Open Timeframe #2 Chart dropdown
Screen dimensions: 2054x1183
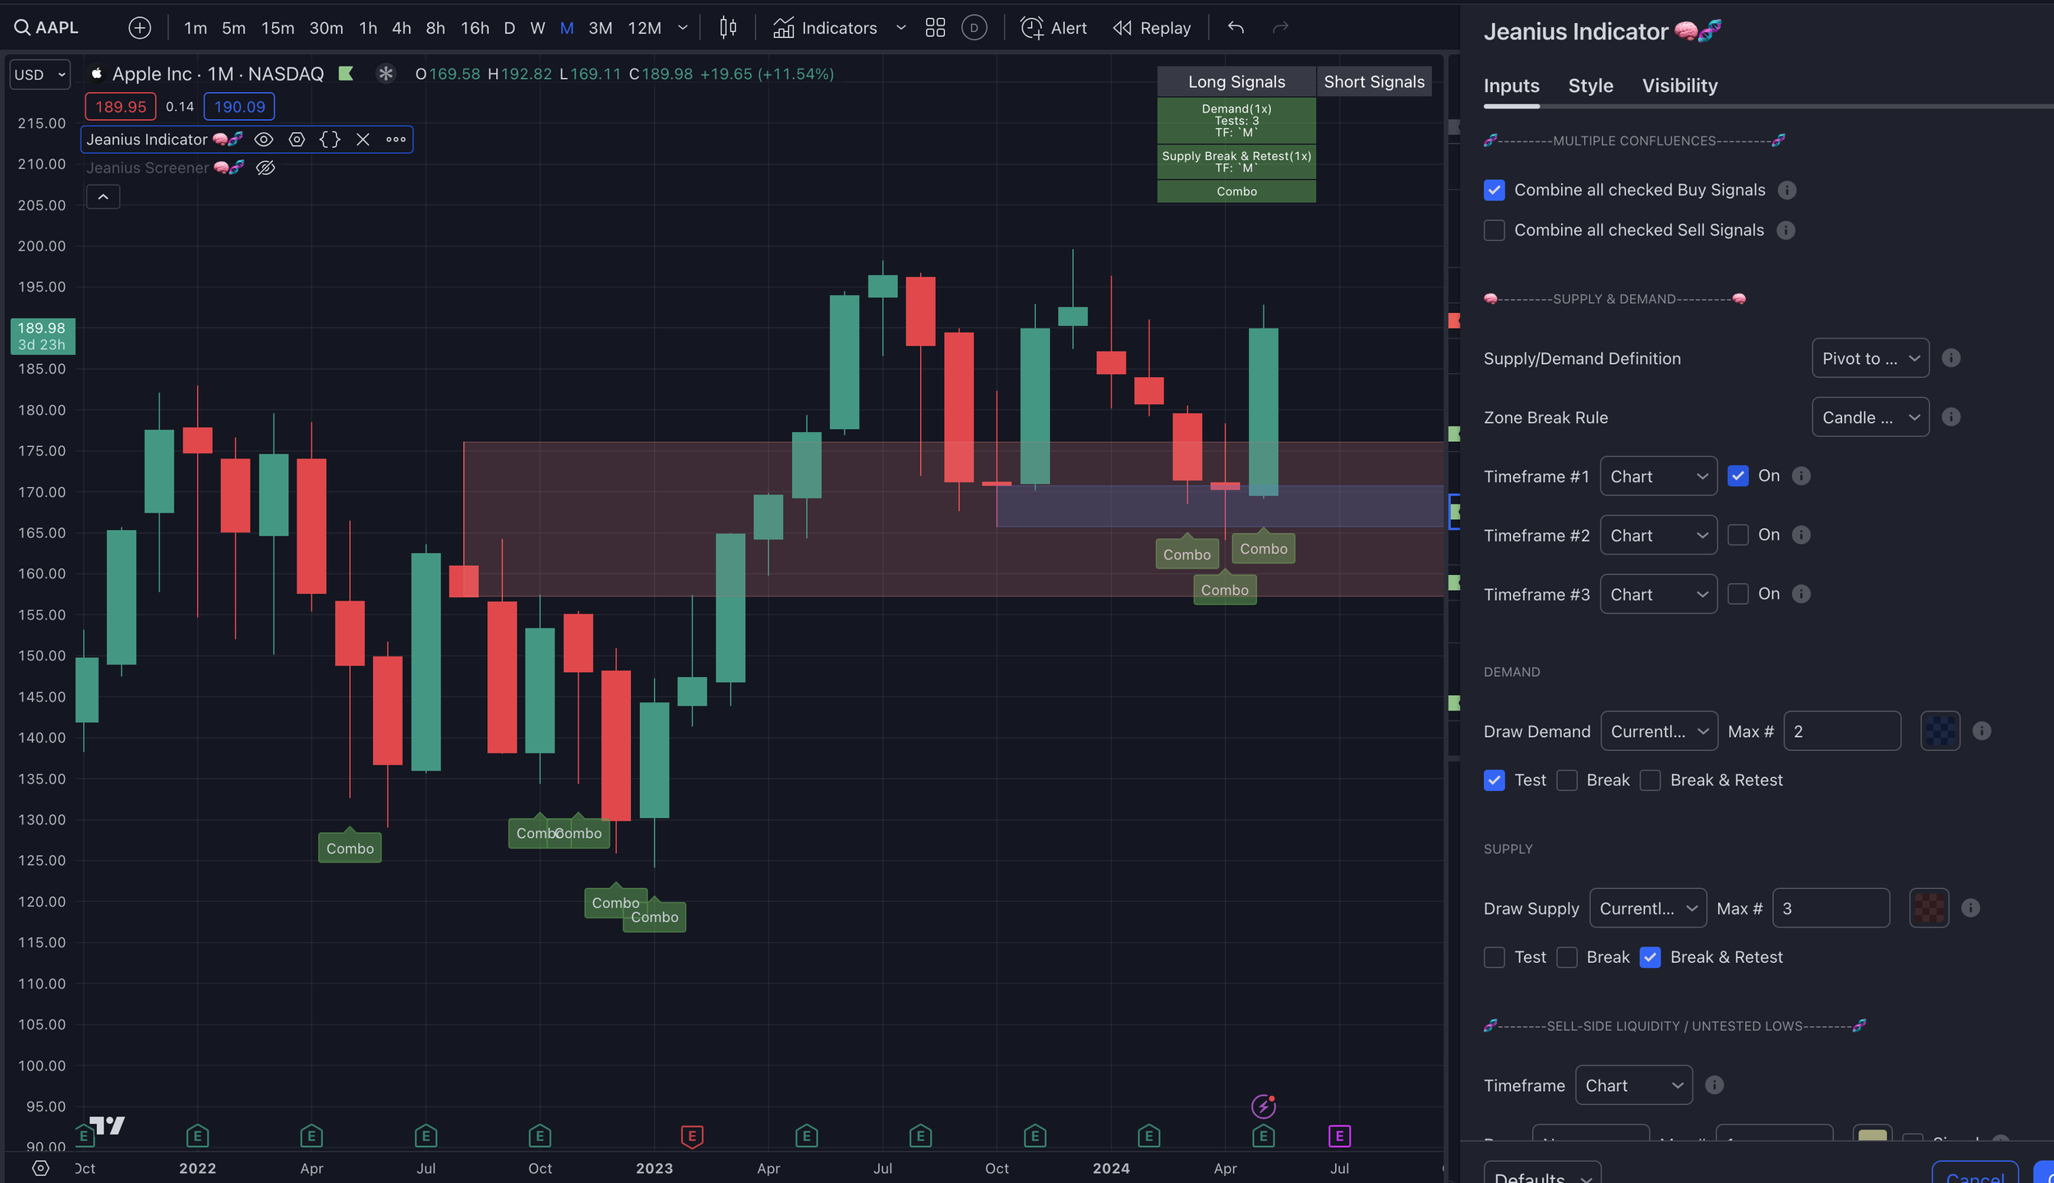point(1658,536)
